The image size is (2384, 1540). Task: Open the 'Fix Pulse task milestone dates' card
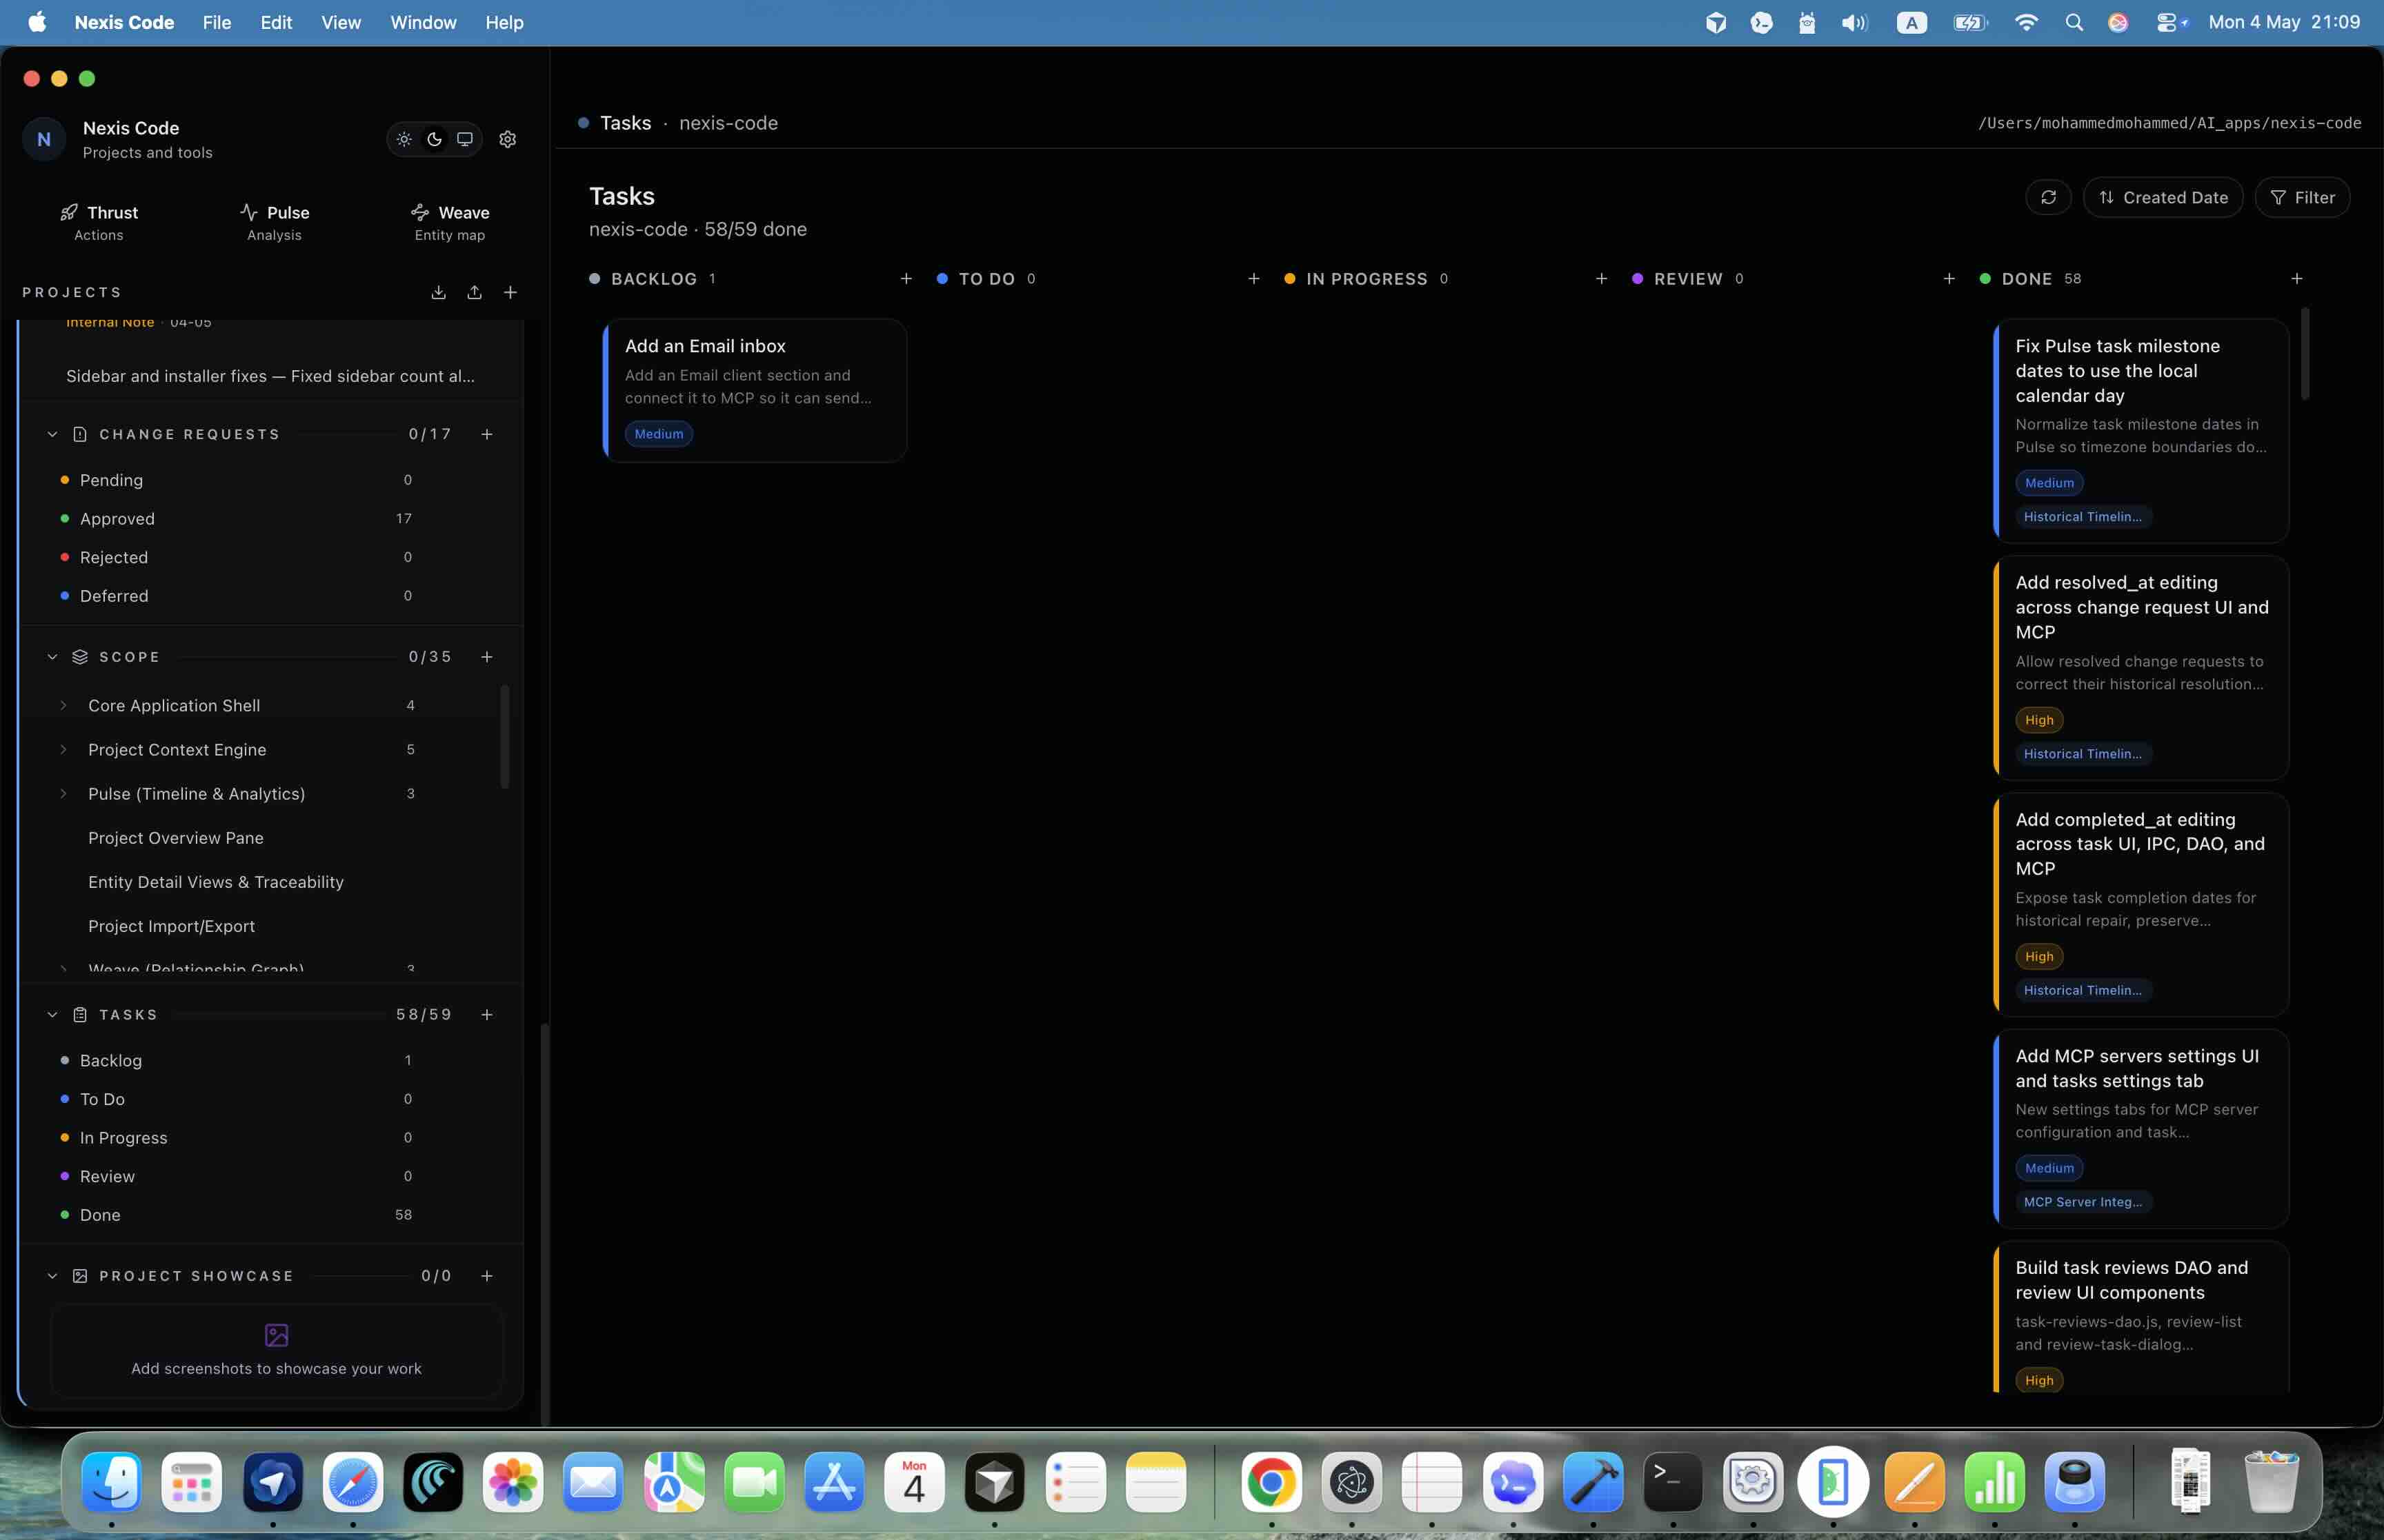pyautogui.click(x=2141, y=431)
